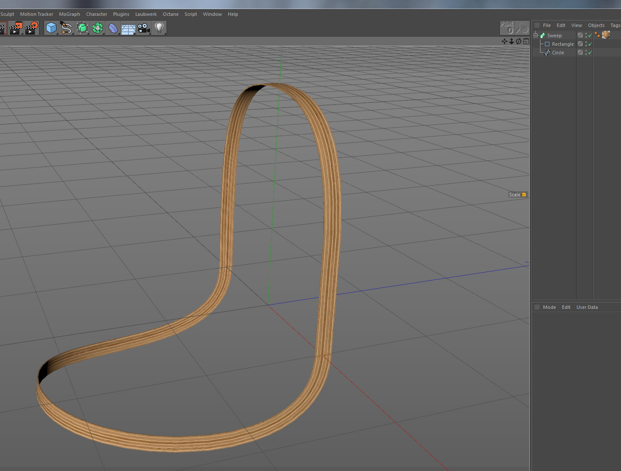Disable Circle green checkmark
Screen dimensions: 621x471
pos(590,53)
